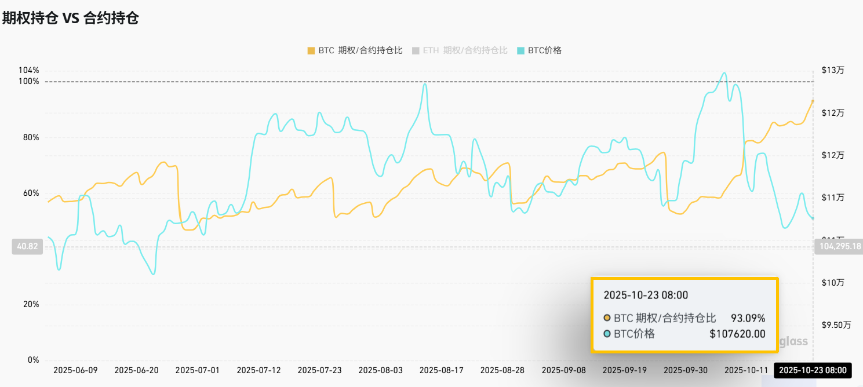Image resolution: width=863 pixels, height=387 pixels.
Task: Enable the ETH 期权/合约持仓比 series label
Action: tap(465, 50)
